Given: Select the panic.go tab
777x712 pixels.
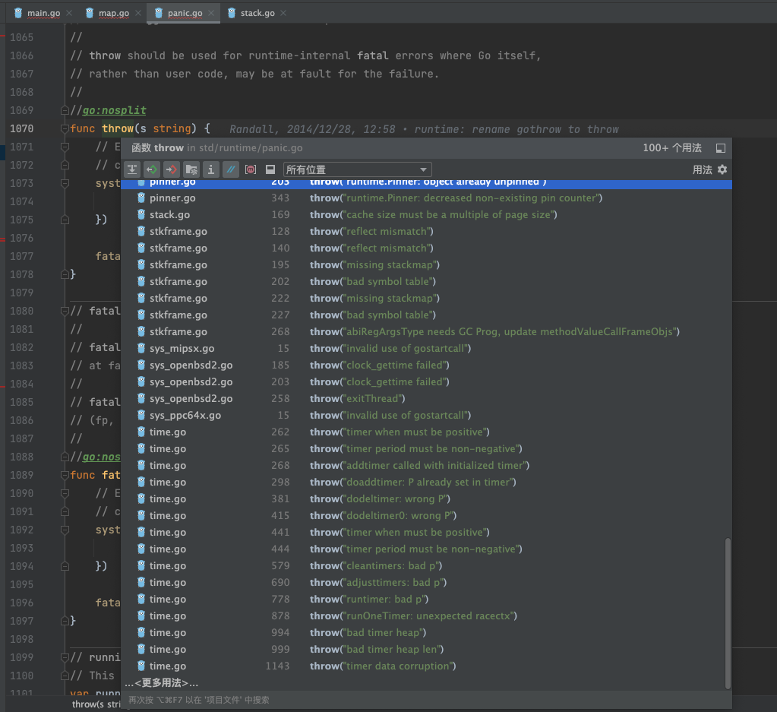Looking at the screenshot, I should [x=185, y=14].
